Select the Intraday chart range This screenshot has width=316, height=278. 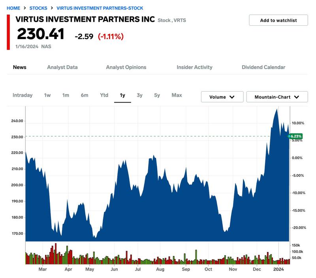click(x=23, y=95)
